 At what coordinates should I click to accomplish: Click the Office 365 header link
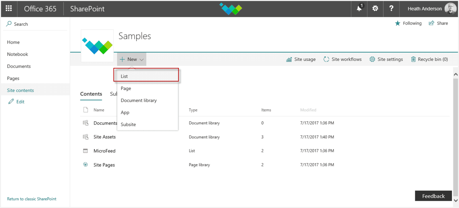[x=40, y=9]
